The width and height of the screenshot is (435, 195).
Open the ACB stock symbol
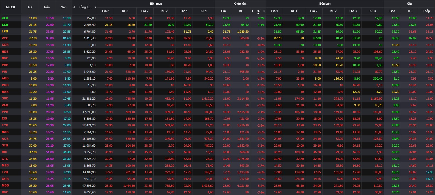(x=5, y=139)
